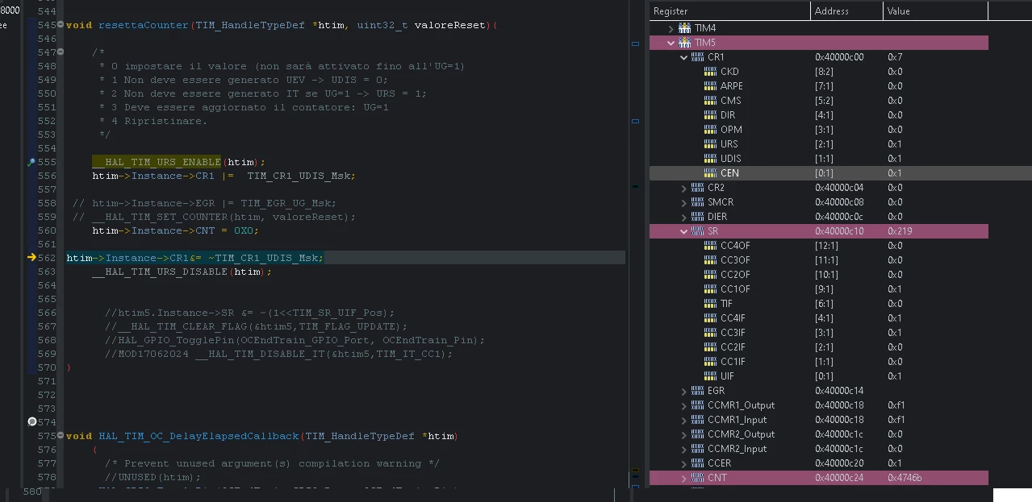
Task: Click the CCER register icon
Action: [697, 463]
